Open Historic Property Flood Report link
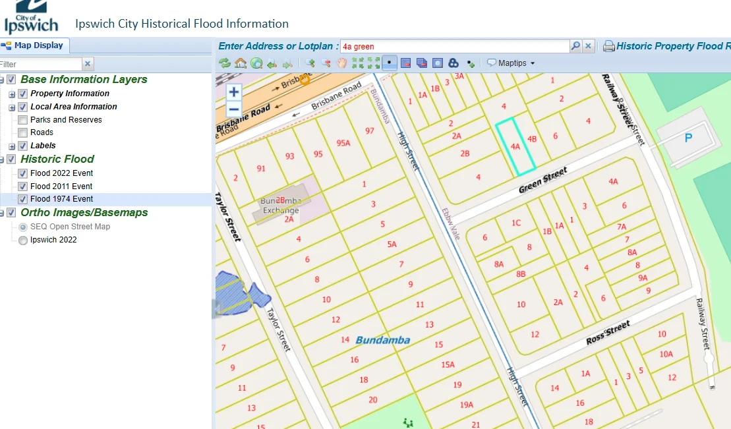This screenshot has height=429, width=731. [x=667, y=46]
